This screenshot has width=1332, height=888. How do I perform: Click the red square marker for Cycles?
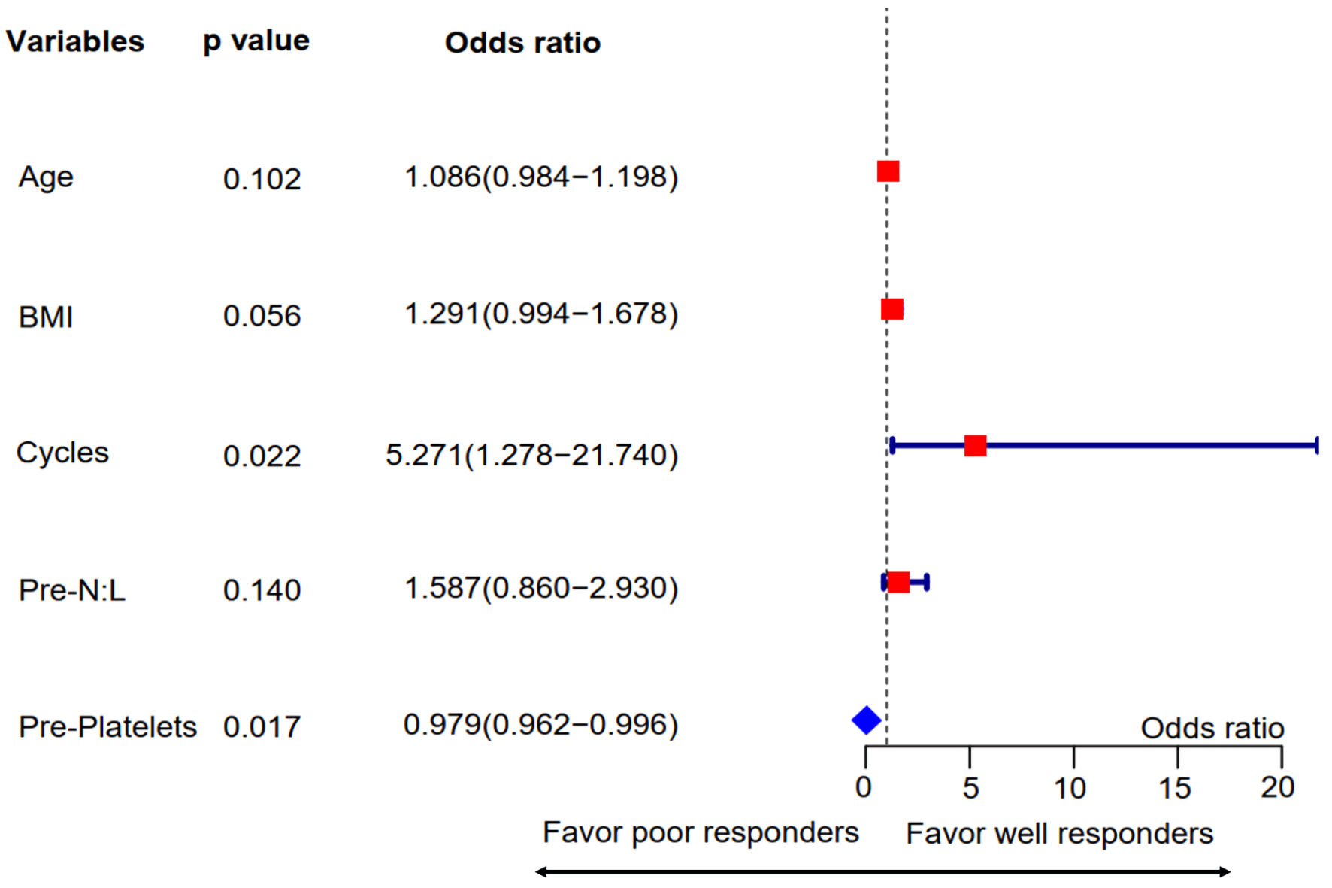point(975,446)
